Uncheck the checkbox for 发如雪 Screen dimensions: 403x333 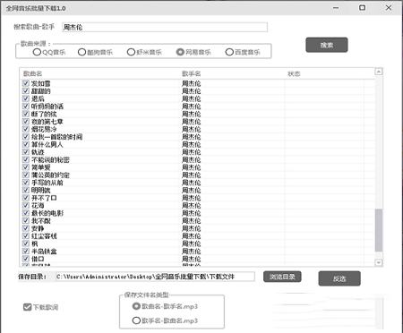point(26,83)
